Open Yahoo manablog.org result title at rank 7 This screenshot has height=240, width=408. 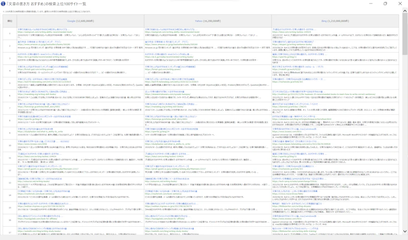171,104
